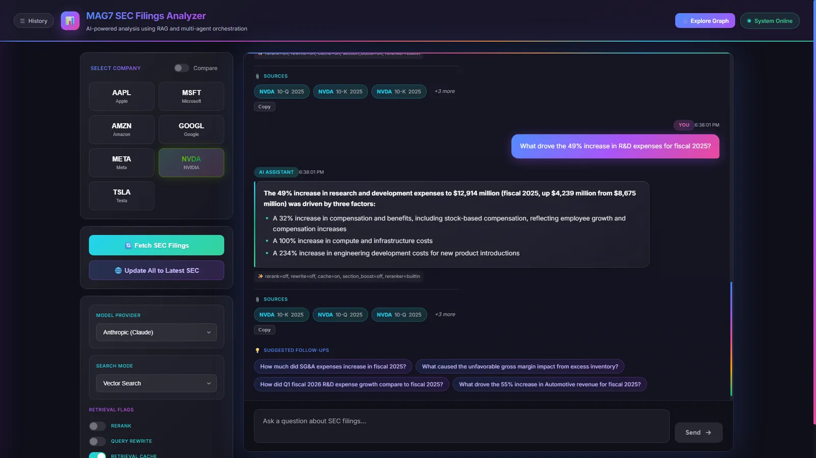Select the GOOGL Google company
Viewport: 816px width, 458px height.
coord(191,129)
